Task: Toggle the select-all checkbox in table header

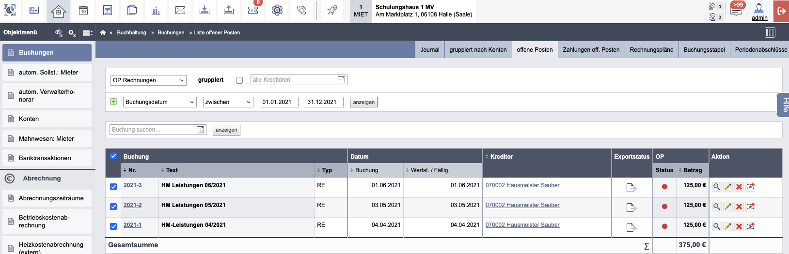Action: click(x=113, y=156)
